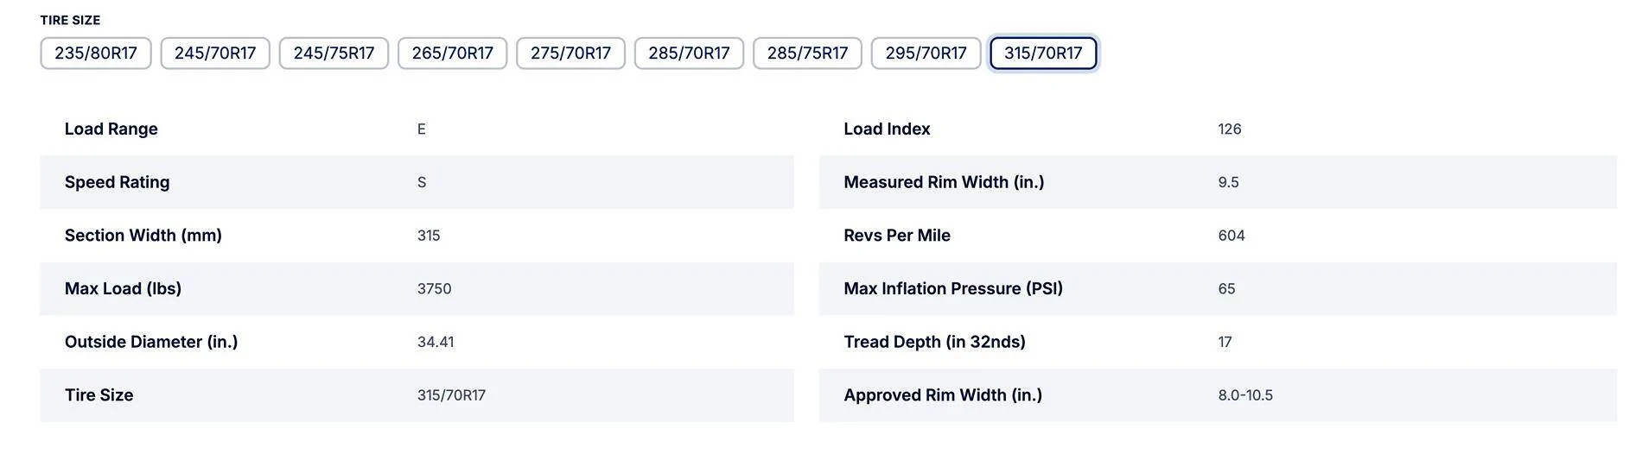Click the Approved Rim Width value
The height and width of the screenshot is (473, 1642).
tap(1245, 395)
